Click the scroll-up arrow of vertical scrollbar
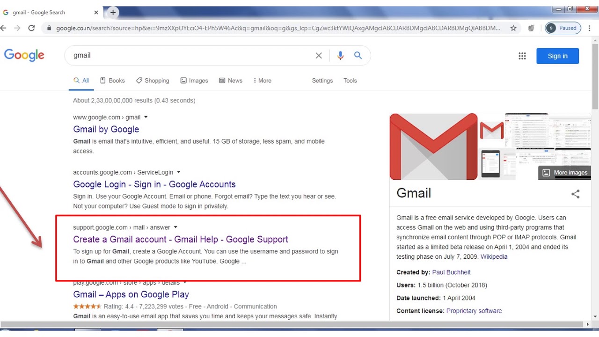 (595, 41)
